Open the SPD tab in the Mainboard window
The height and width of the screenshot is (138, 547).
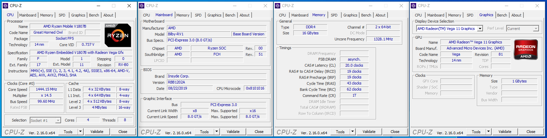click(x=198, y=15)
